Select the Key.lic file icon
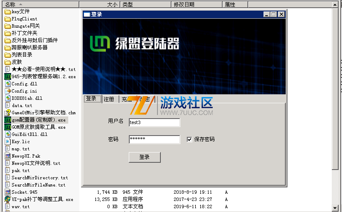The height and width of the screenshot is (212, 342). point(8,141)
